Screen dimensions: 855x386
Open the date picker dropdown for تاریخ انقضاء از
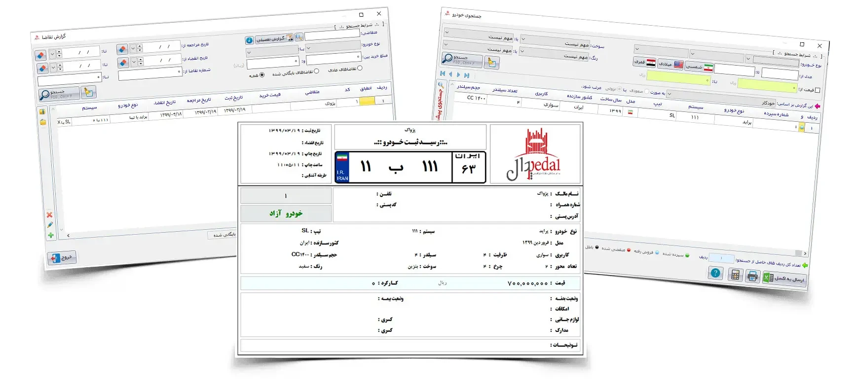(134, 62)
